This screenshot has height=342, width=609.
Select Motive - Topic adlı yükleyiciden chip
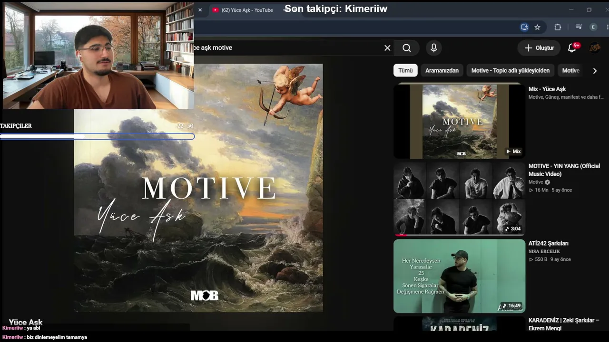coord(510,70)
